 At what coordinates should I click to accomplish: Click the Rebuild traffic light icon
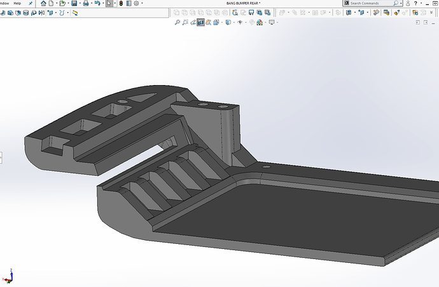point(121,3)
